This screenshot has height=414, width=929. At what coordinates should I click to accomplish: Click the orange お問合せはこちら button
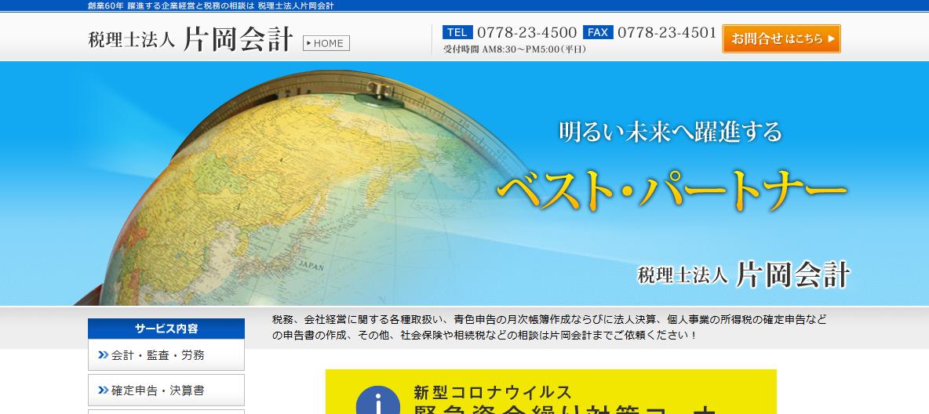coord(781,39)
